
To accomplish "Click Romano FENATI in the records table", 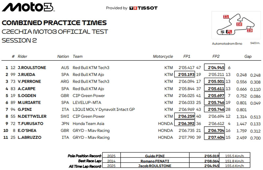I will point(154,161).
